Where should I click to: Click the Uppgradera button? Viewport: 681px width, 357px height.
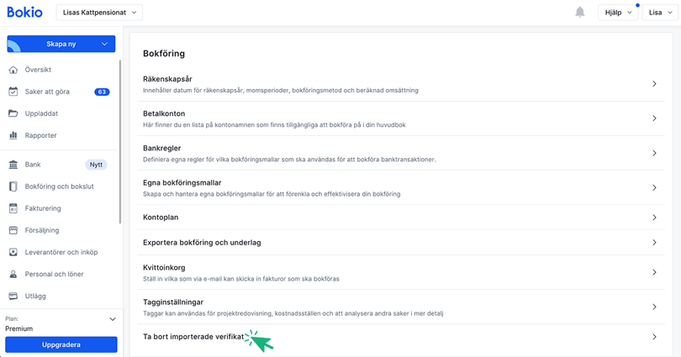(61, 344)
